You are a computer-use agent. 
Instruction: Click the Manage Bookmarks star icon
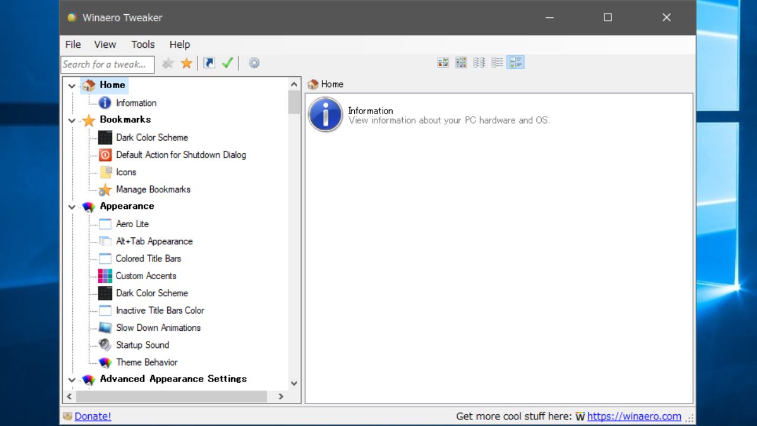click(x=105, y=190)
